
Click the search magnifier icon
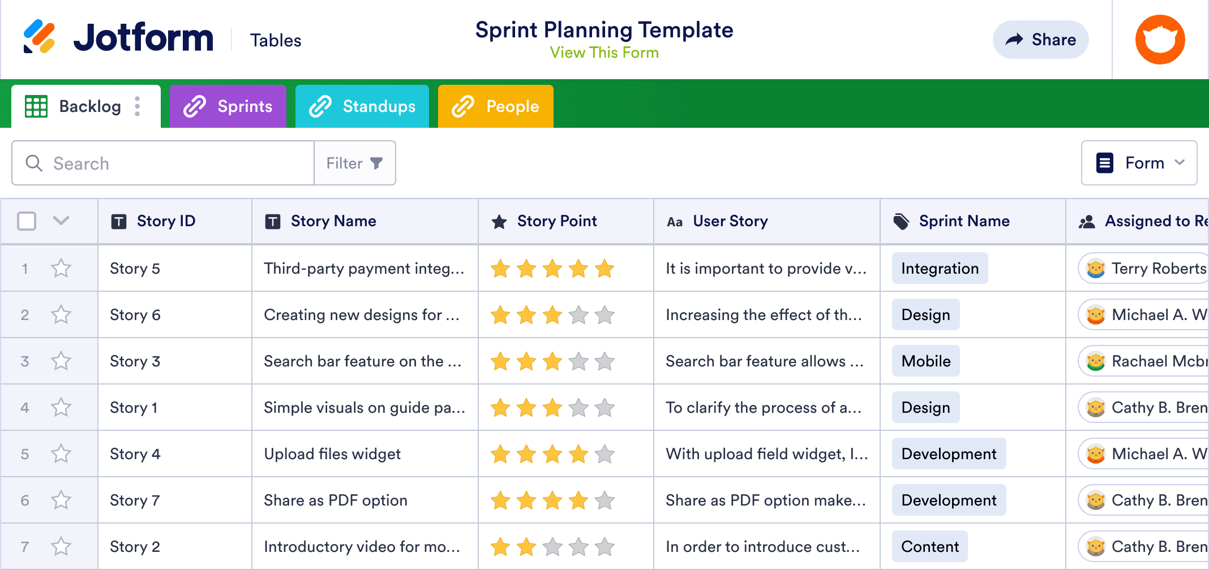pyautogui.click(x=34, y=163)
